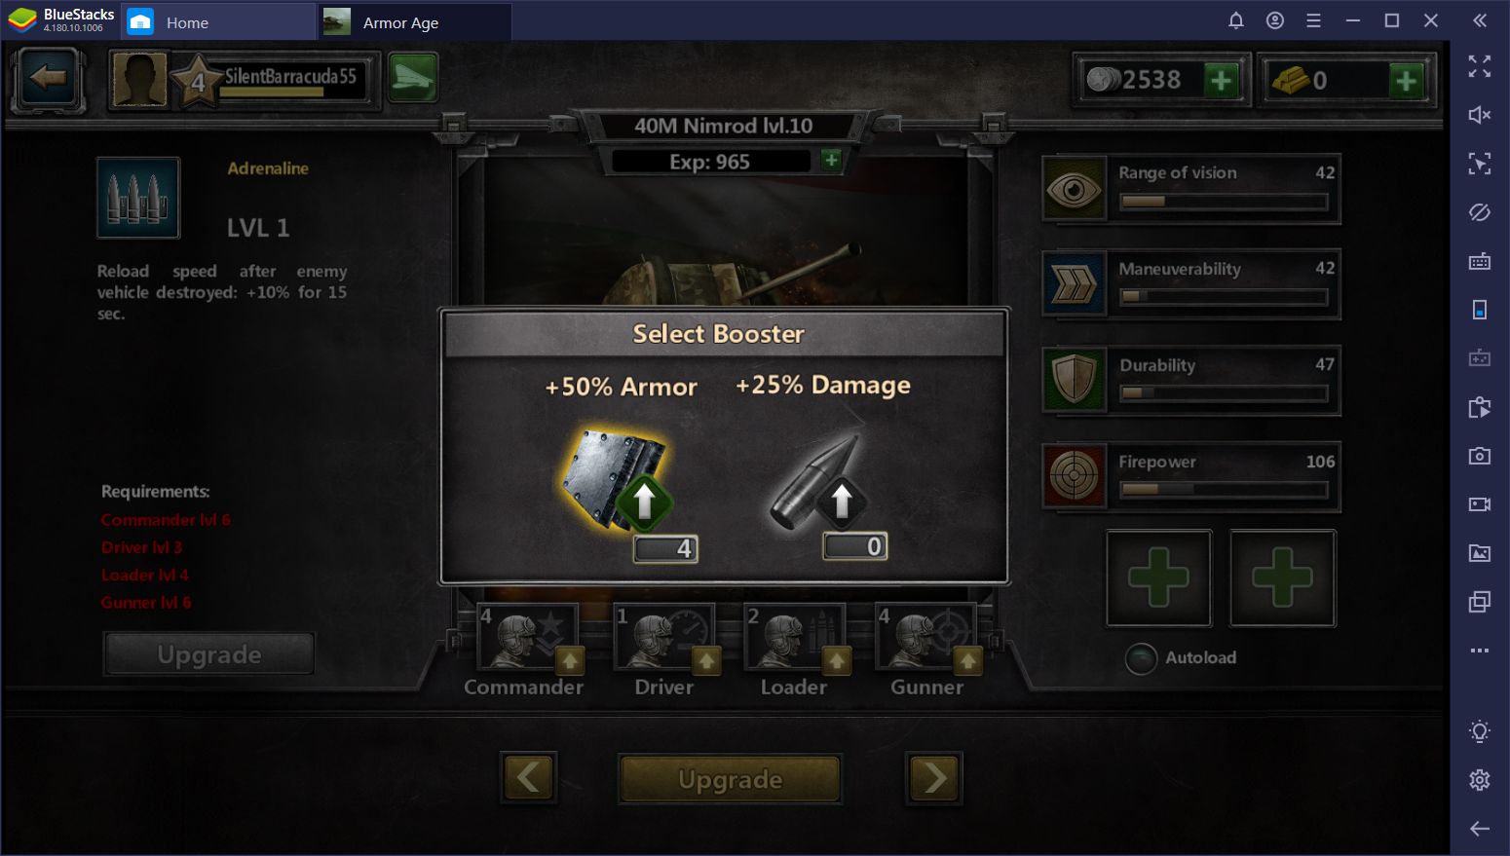Mute BlueStacks volume in sidebar

coord(1479,115)
